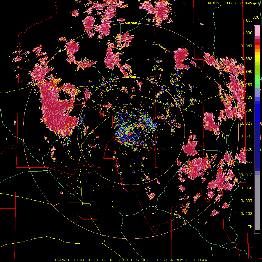This screenshot has width=262, height=262.
Task: Click the 0.573 scale value
Action: click(x=247, y=136)
